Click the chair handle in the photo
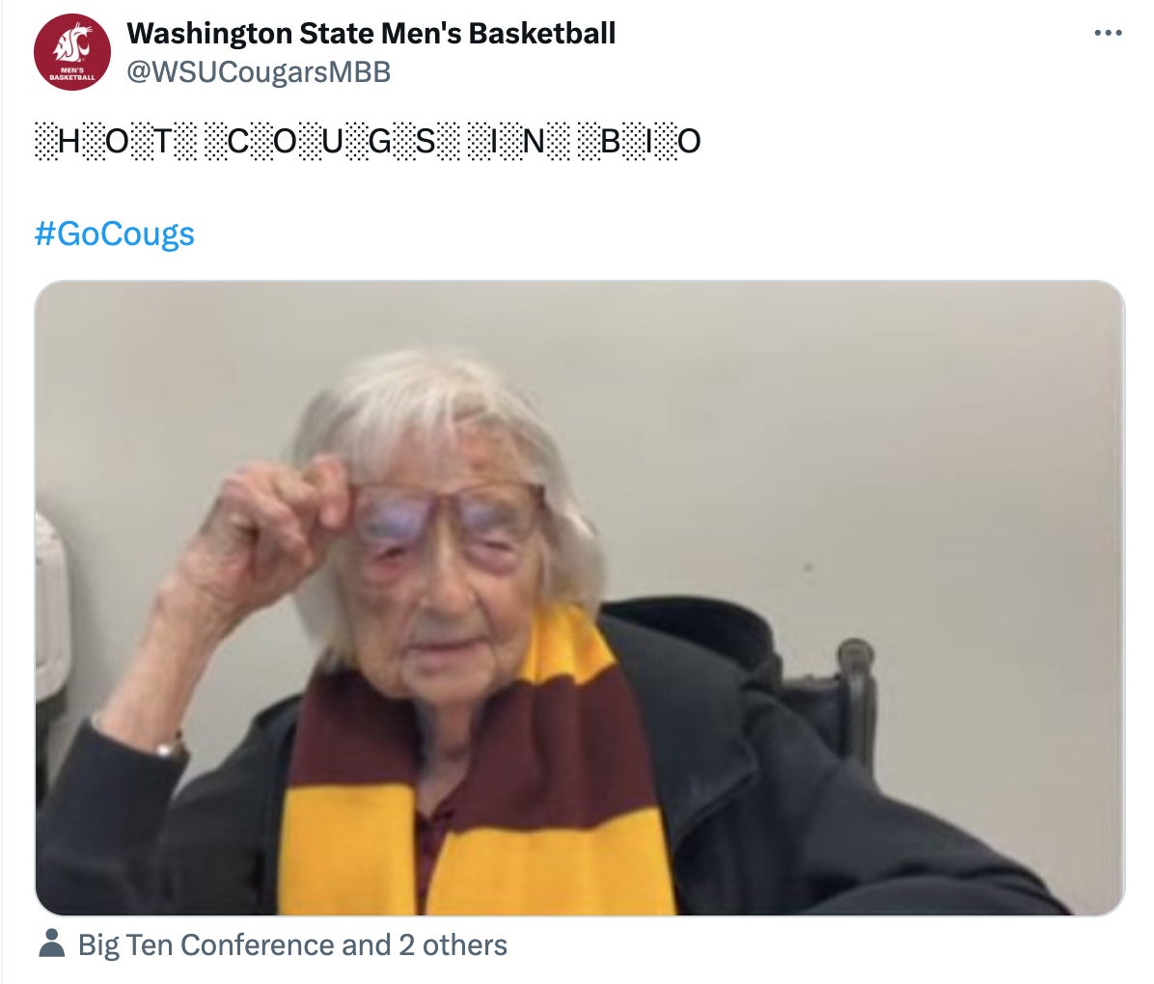The image size is (1154, 984). coord(858,699)
